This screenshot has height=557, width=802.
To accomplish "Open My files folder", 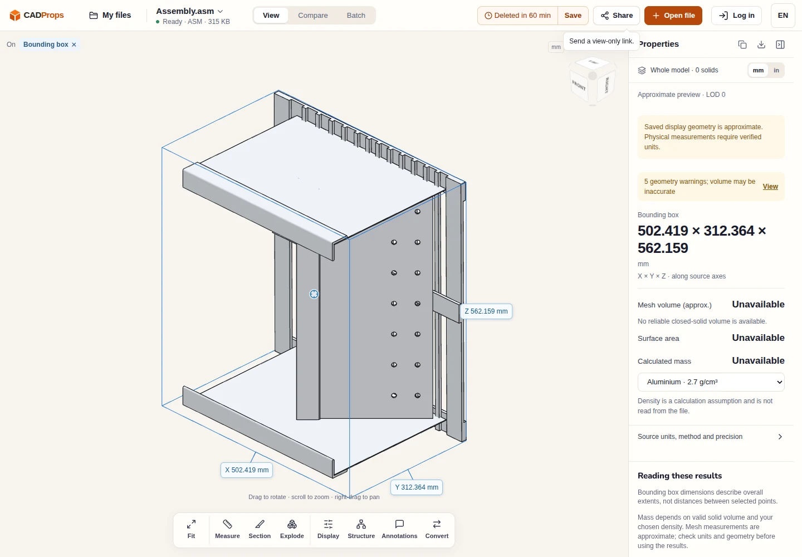I will [x=110, y=15].
